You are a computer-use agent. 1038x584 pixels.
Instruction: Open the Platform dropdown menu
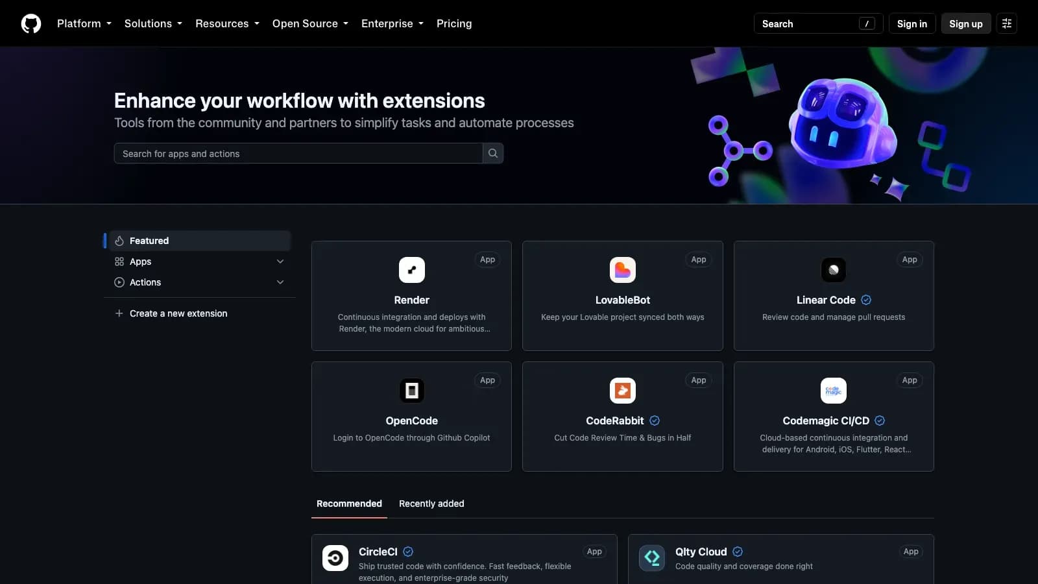coord(84,23)
